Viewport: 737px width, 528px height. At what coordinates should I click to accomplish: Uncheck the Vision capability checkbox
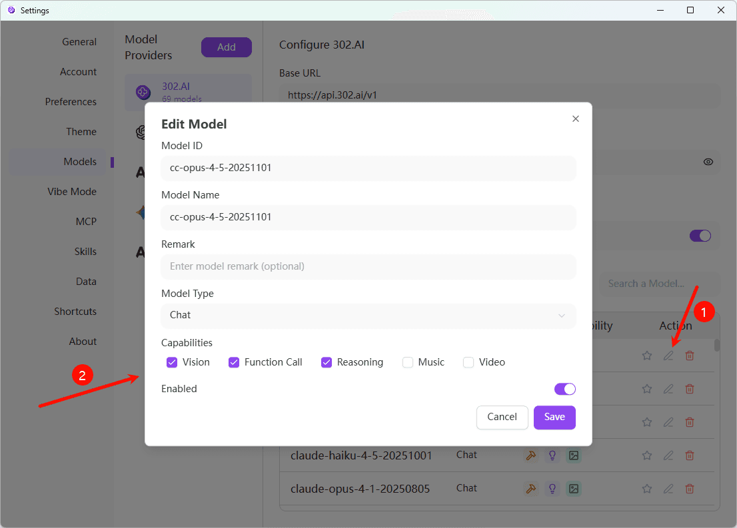[x=173, y=362]
